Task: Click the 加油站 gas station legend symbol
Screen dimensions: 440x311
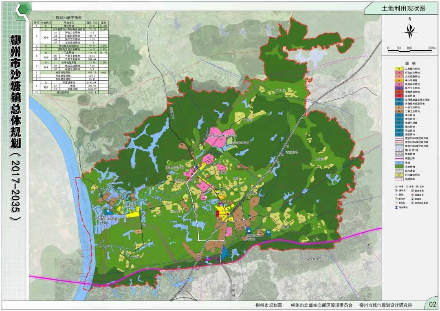Action: point(412,199)
